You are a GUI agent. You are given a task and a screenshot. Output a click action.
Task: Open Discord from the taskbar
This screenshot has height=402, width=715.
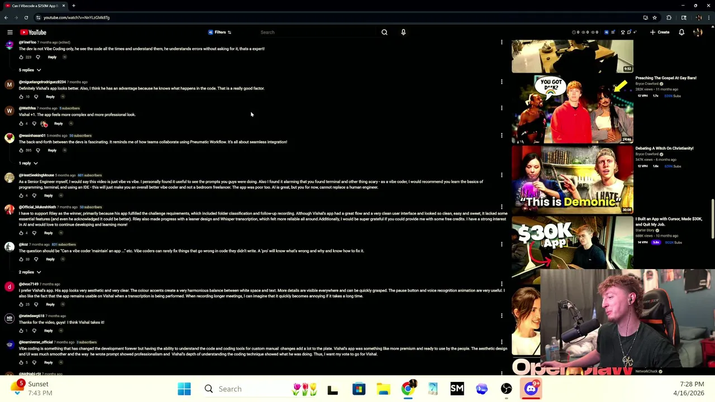531,388
